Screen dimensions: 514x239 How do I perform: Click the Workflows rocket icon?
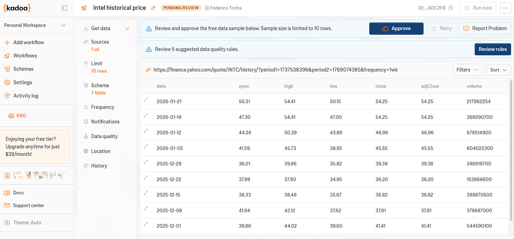[x=7, y=56]
